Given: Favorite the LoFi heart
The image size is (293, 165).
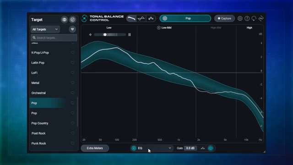Looking at the screenshot, I should click(72, 72).
